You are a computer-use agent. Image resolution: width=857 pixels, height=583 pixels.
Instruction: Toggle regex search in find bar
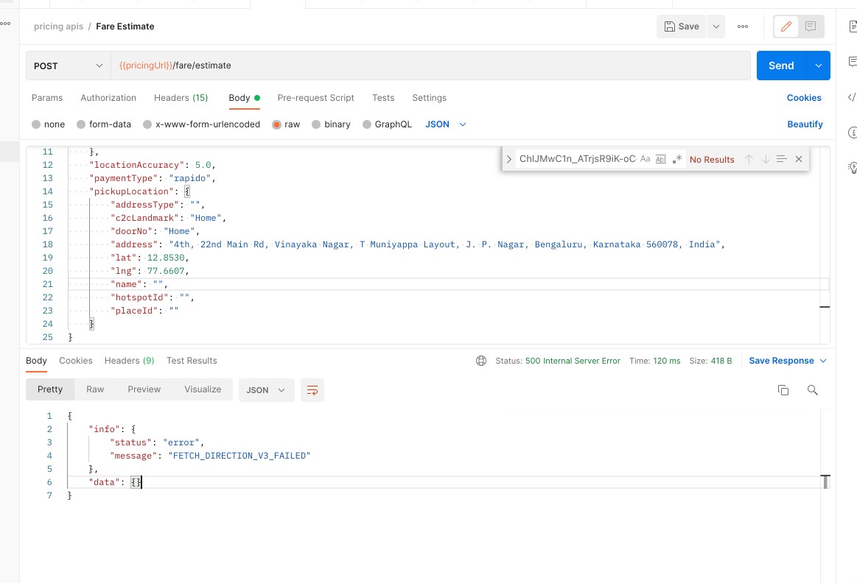click(677, 159)
